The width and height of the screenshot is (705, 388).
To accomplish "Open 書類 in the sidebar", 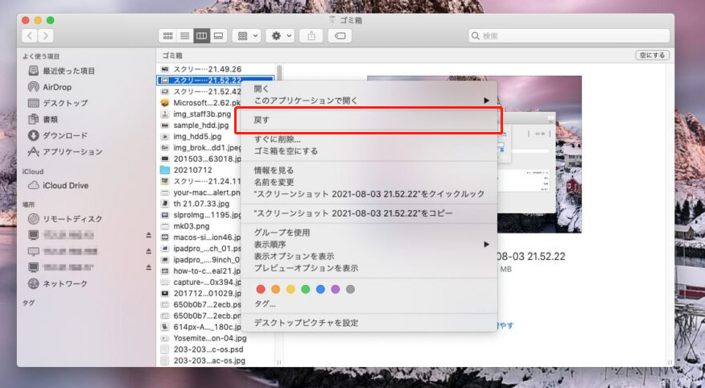I will pyautogui.click(x=43, y=120).
